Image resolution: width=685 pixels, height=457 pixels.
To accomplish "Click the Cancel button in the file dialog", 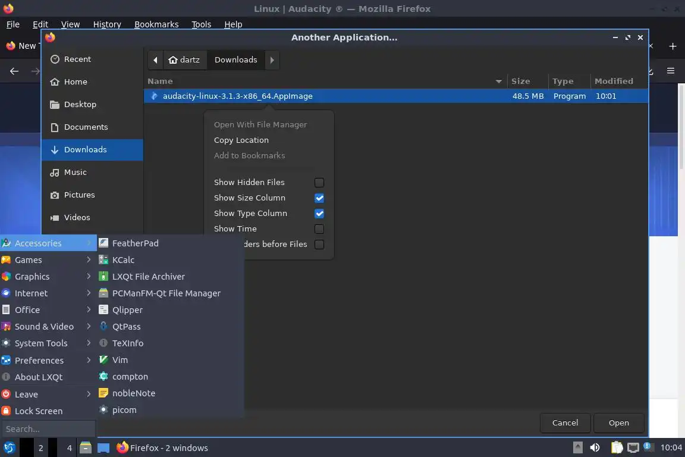I will coord(565,423).
